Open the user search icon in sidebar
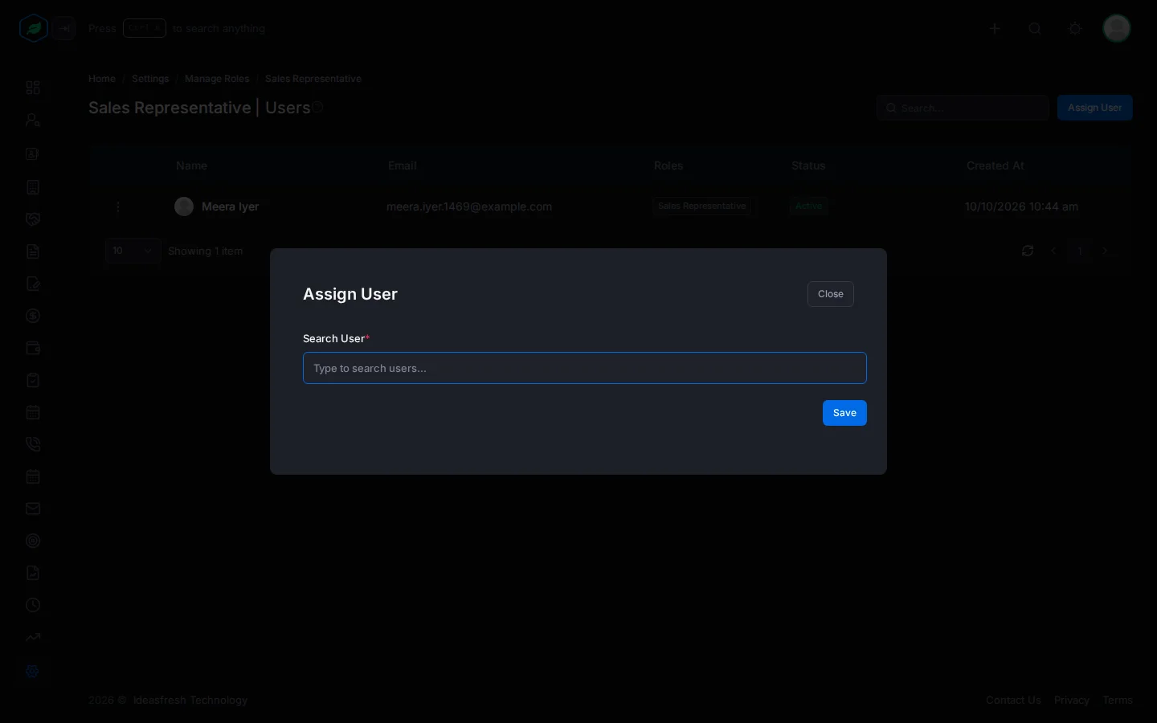The height and width of the screenshot is (723, 1157). [x=33, y=120]
